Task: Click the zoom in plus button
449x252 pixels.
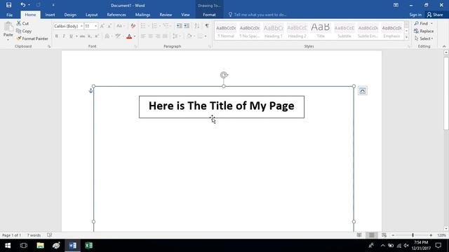Action: tap(431, 235)
